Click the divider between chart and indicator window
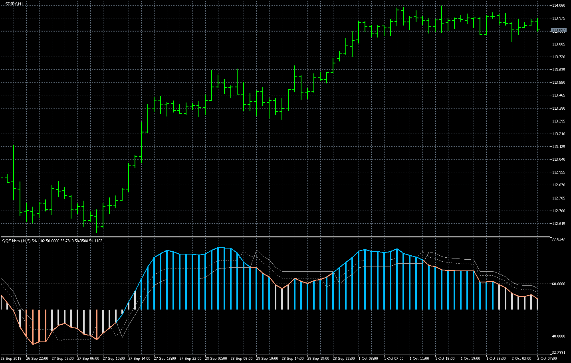Image resolution: width=571 pixels, height=363 pixels. (280, 237)
